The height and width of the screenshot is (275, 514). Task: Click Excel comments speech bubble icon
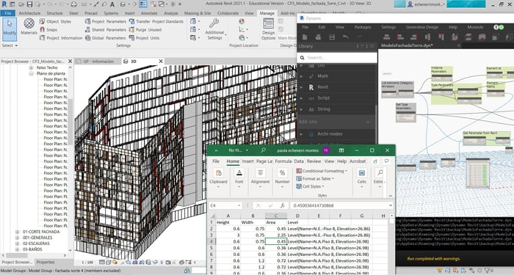(387, 161)
